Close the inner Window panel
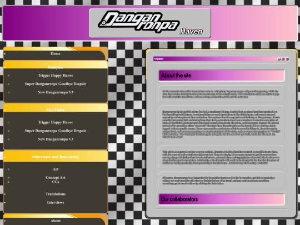This screenshot has width=300, height=225. tap(287, 59)
